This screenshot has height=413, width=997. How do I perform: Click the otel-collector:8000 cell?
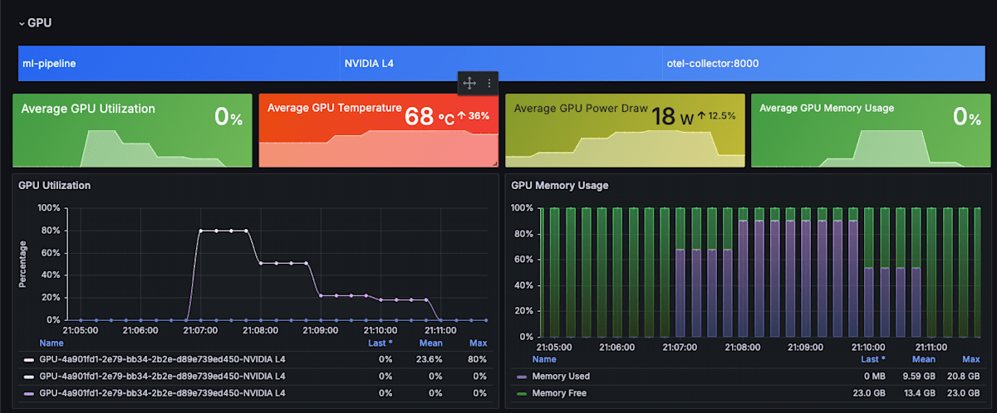pyautogui.click(x=823, y=63)
